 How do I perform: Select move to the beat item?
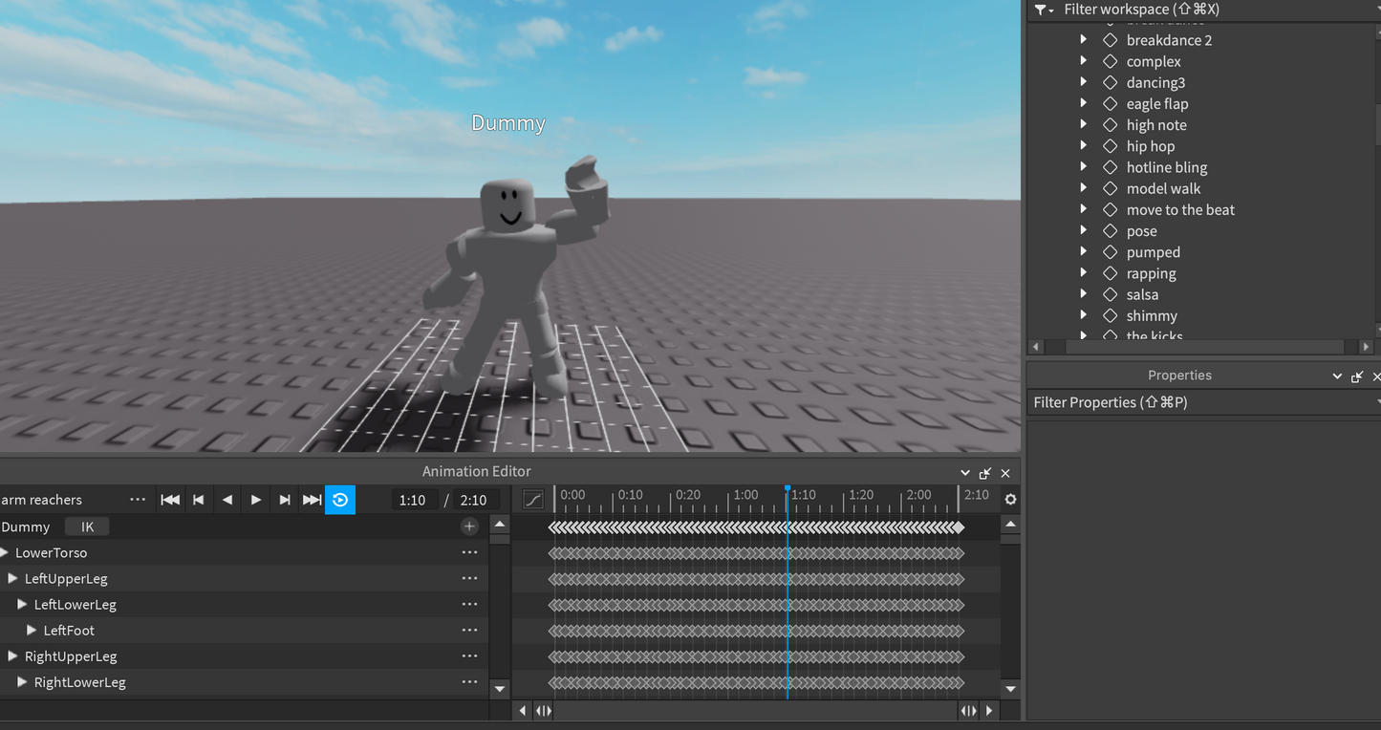tap(1180, 209)
